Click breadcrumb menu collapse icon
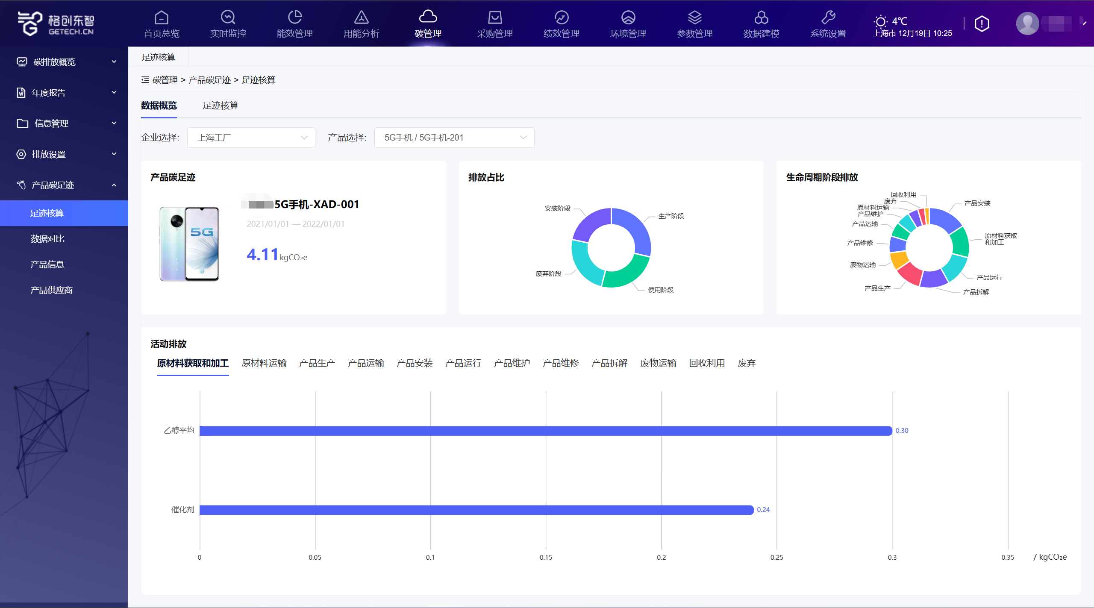Screen dimensions: 1094x608 pos(145,80)
